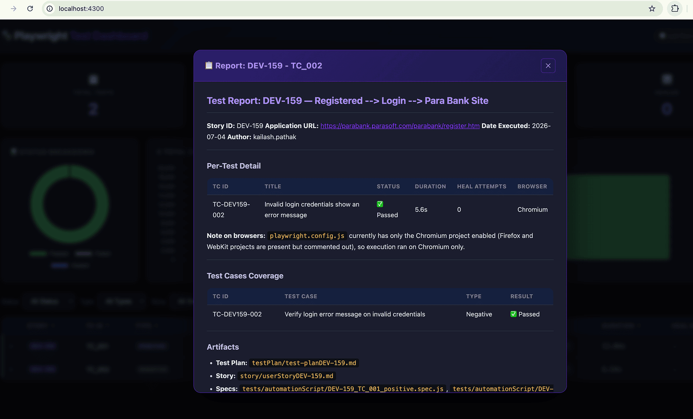Viewport: 693px width, 419px height.
Task: Click the DEV-159_TC_001_positive.spec.js path
Action: pyautogui.click(x=343, y=389)
